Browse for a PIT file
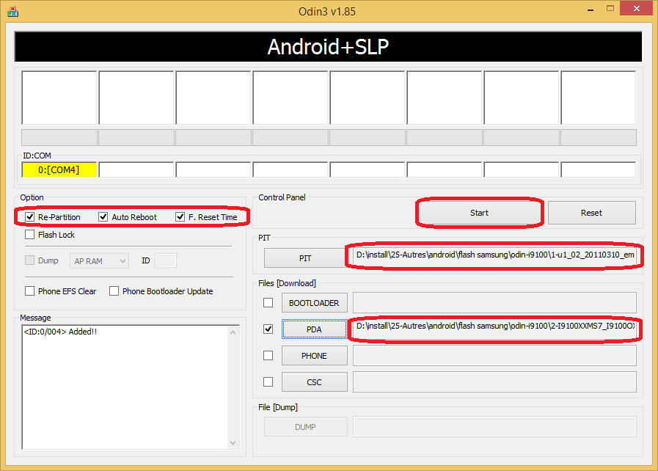Viewport: 658px width, 471px height. pyautogui.click(x=305, y=258)
